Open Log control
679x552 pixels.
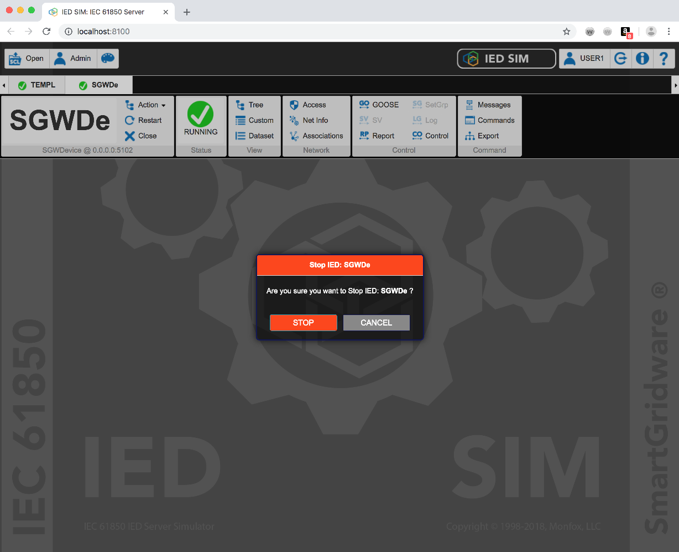425,120
